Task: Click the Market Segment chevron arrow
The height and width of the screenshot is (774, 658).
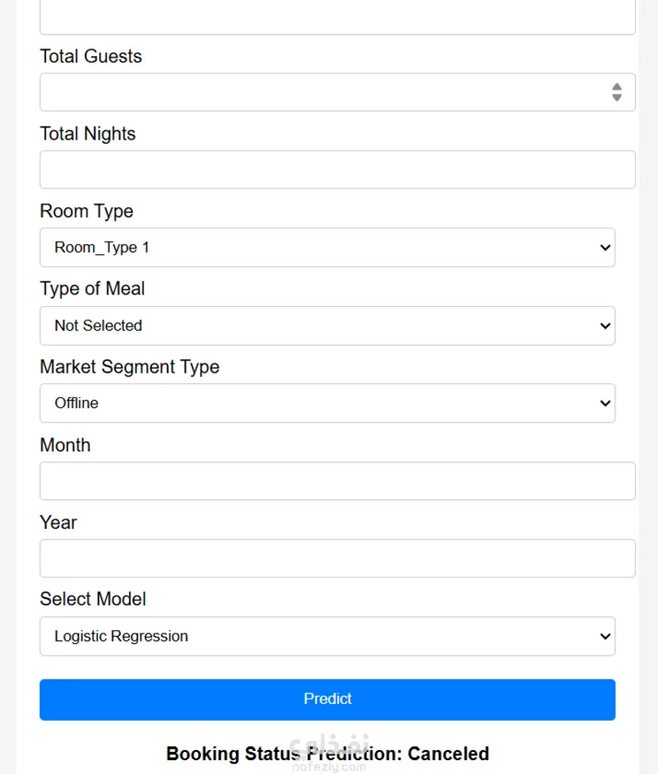Action: tap(605, 403)
